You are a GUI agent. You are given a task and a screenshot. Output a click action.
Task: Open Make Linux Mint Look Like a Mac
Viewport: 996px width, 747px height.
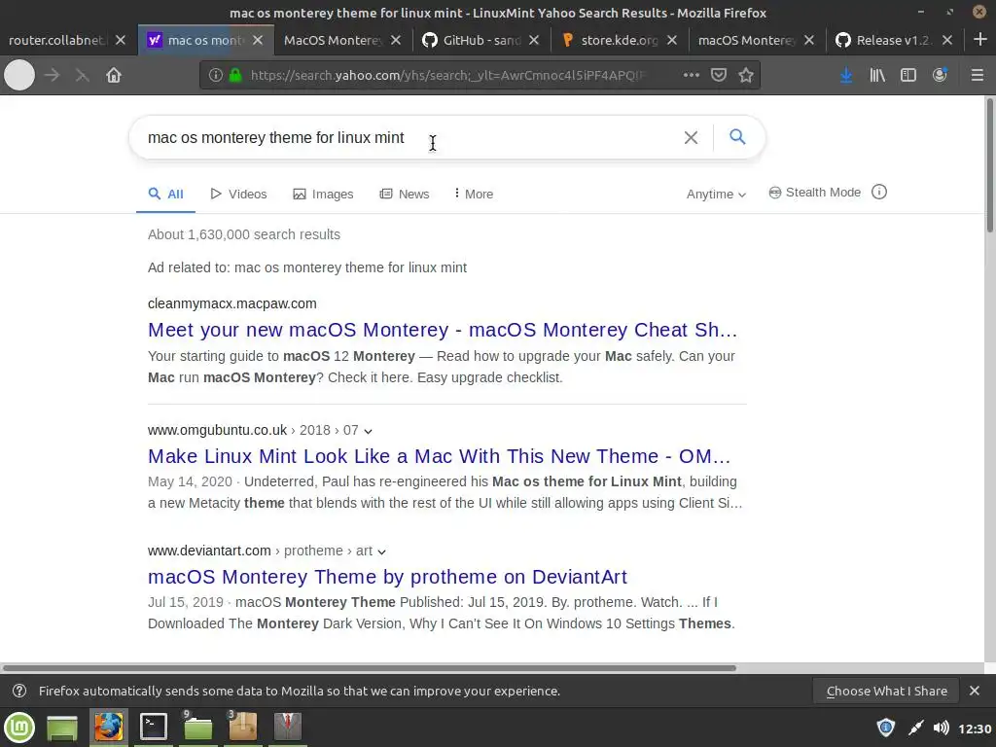pyautogui.click(x=439, y=456)
